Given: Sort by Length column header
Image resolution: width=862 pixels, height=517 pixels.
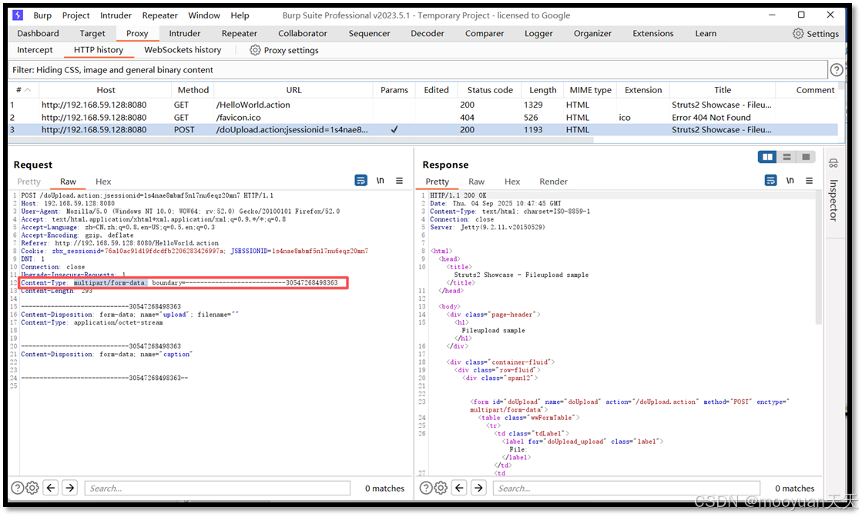Looking at the screenshot, I should pyautogui.click(x=542, y=90).
